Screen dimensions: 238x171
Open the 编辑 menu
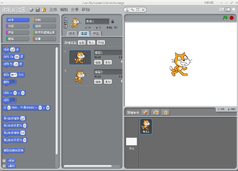pyautogui.click(x=64, y=10)
